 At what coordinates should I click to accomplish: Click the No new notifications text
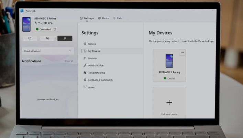point(48,100)
